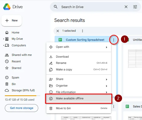This screenshot has width=142, height=120.
Task: Click the Make a copy icon
Action: click(51, 70)
